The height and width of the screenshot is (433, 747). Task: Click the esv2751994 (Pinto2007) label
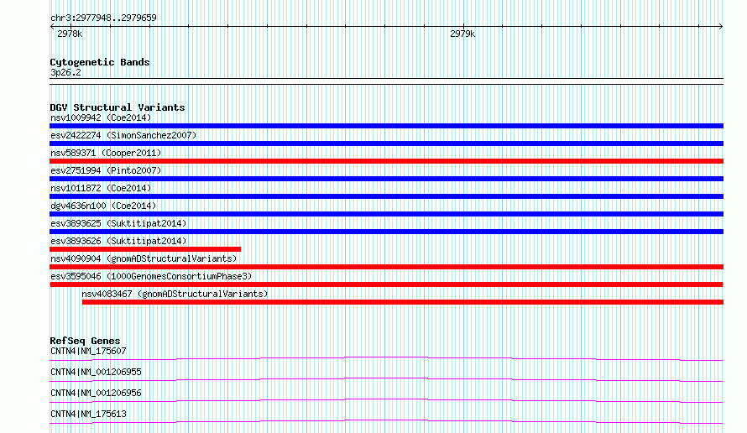(106, 170)
